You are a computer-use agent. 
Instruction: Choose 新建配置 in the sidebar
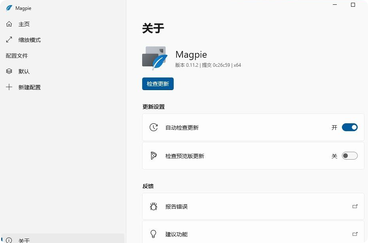click(62, 87)
